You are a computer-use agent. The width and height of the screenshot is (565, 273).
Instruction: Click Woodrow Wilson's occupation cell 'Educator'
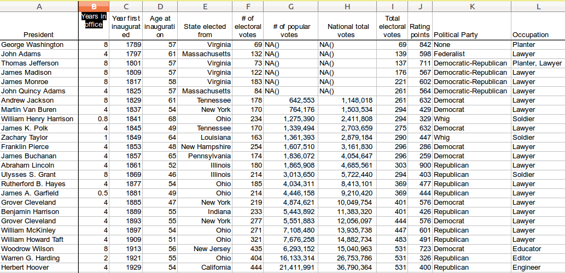[x=526, y=249]
